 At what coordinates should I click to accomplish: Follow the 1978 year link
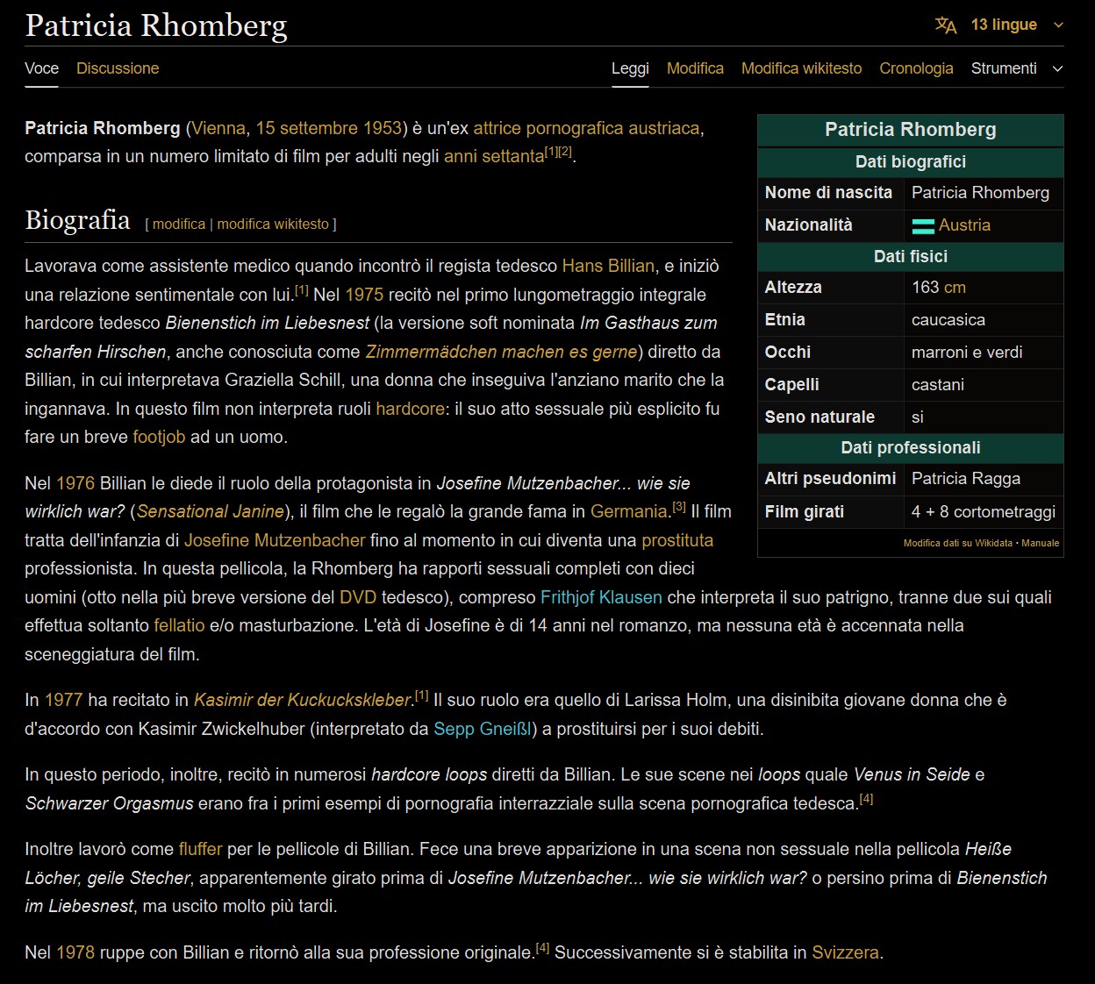click(75, 952)
